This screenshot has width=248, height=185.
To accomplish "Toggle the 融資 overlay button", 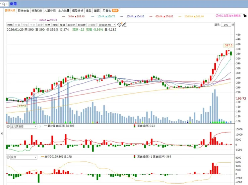I will [40, 25].
